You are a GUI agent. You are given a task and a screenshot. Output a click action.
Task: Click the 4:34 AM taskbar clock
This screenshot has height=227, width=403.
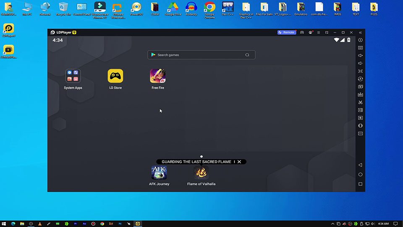pyautogui.click(x=383, y=224)
